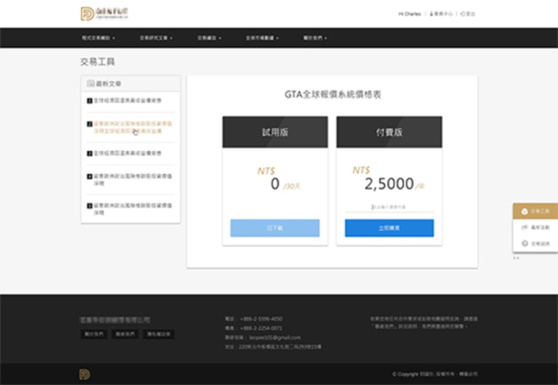Screen dimensions: 558x385
Task: Open article number 4 in the 最新文章 list
Action: click(x=130, y=180)
